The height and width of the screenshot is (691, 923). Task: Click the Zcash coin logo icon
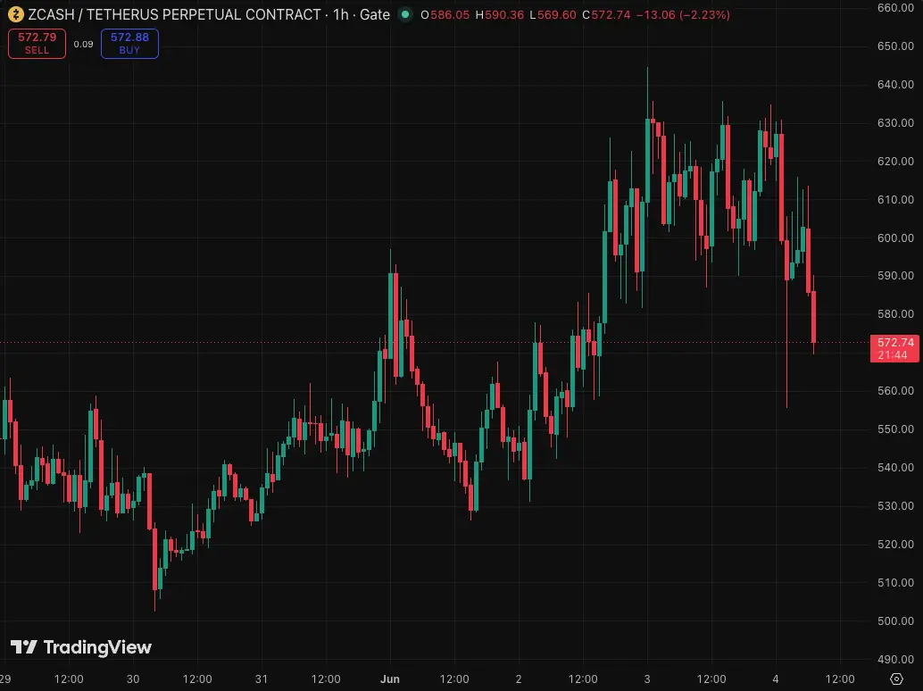[15, 14]
